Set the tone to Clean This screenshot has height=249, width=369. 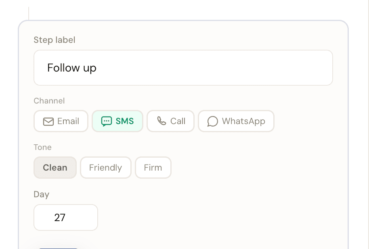pos(55,167)
